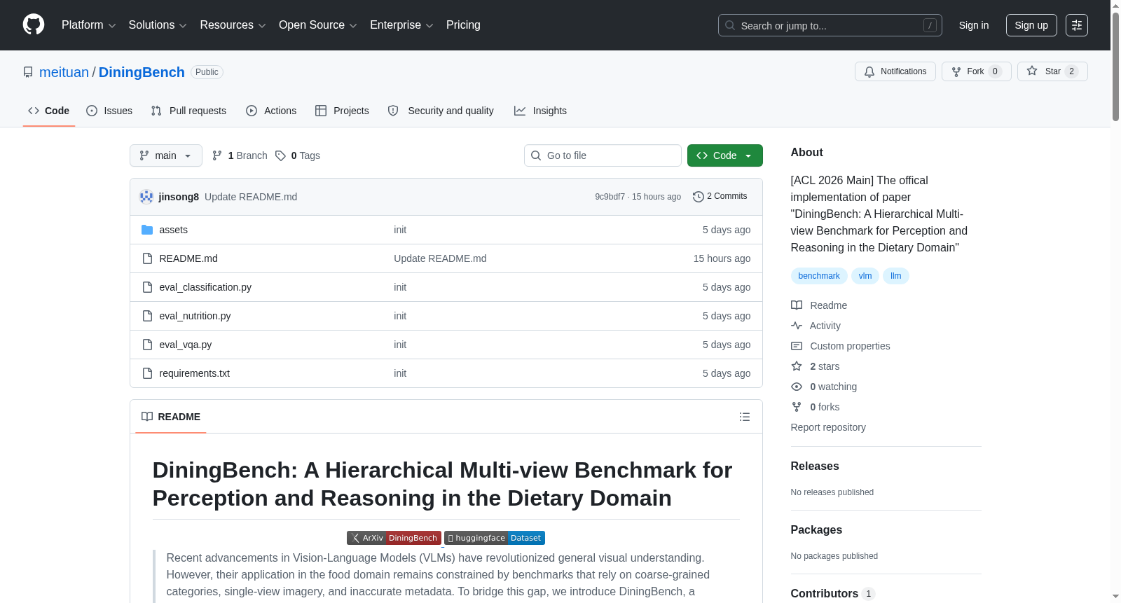Click the Custom properties note icon
The height and width of the screenshot is (603, 1121).
(x=797, y=346)
